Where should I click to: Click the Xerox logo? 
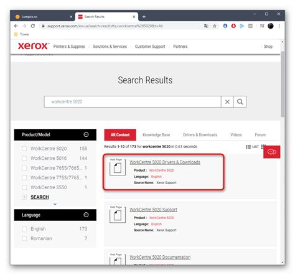pyautogui.click(x=34, y=46)
